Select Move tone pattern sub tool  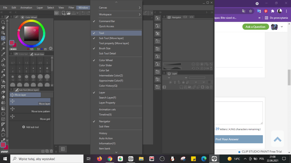30,109
